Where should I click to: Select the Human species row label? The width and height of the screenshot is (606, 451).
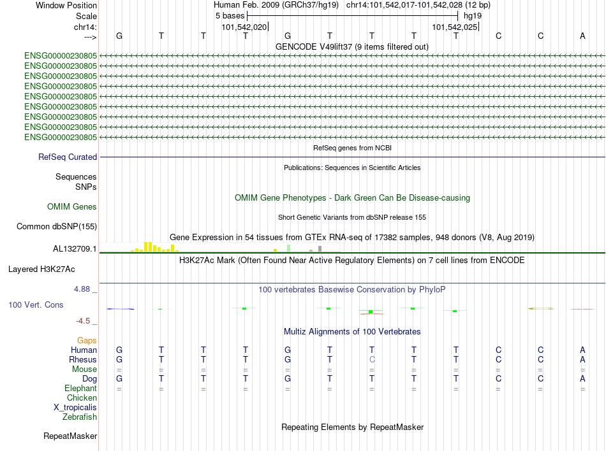coord(84,350)
